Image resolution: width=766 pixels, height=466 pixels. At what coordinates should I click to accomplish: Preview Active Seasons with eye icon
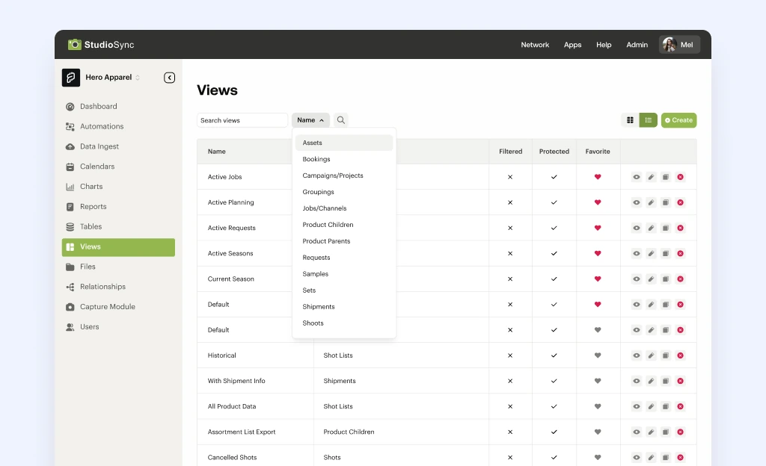coord(636,253)
